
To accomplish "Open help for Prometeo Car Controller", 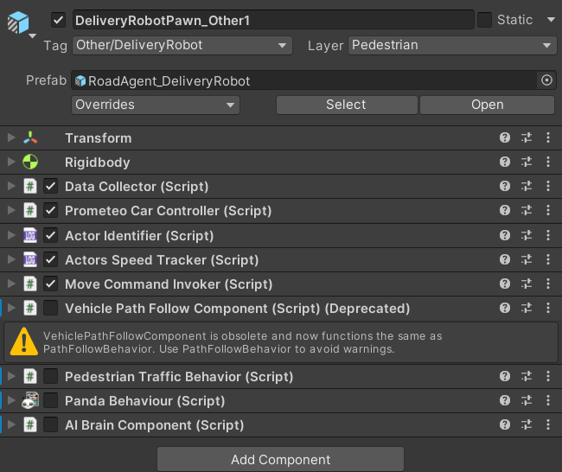I will click(x=505, y=210).
